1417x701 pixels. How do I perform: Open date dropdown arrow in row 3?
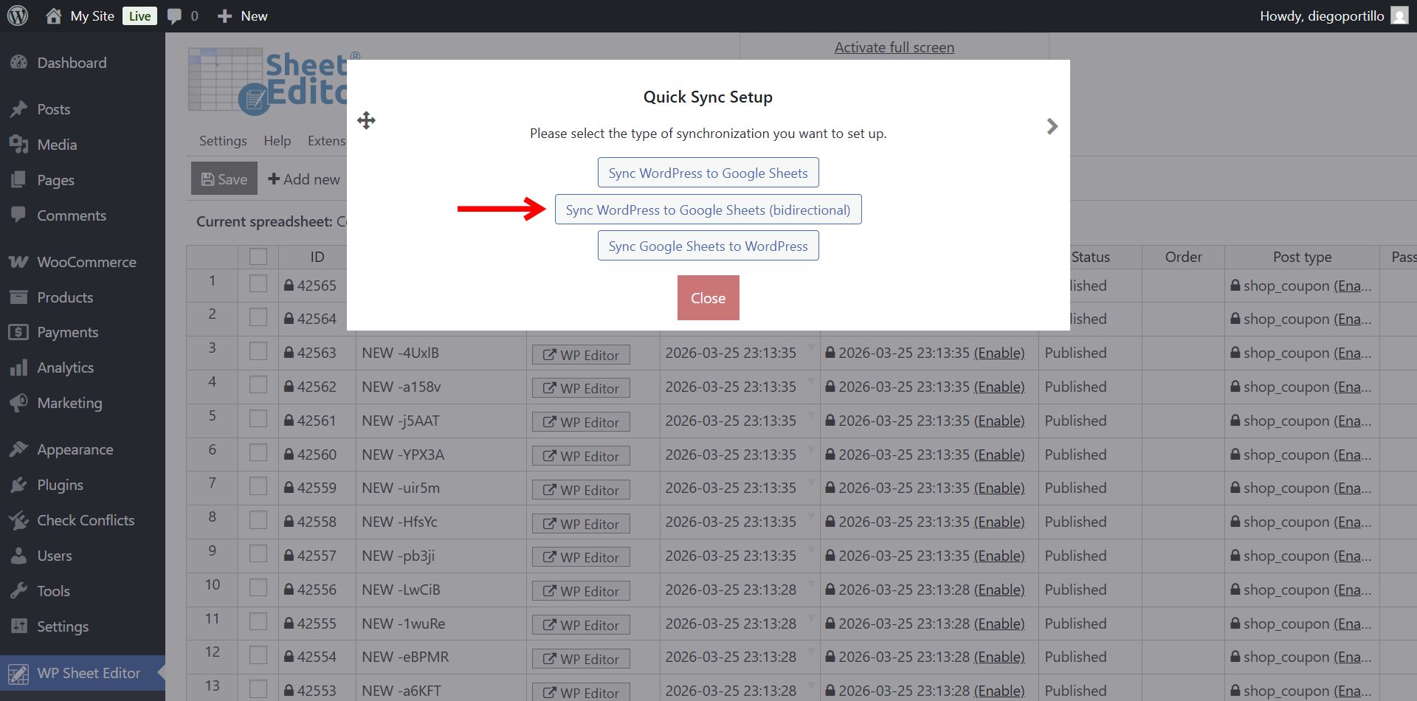[x=811, y=347]
